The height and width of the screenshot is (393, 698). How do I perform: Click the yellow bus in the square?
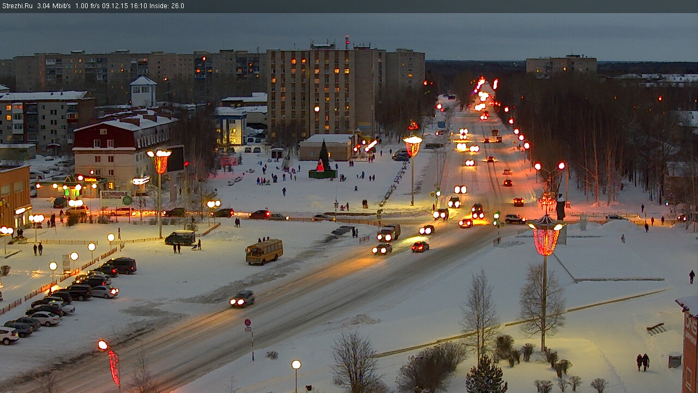pyautogui.click(x=264, y=252)
